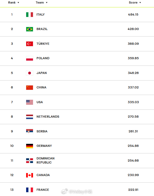This screenshot has width=154, height=196.
Task: Click the Brazil flag icon
Action: point(30,29)
